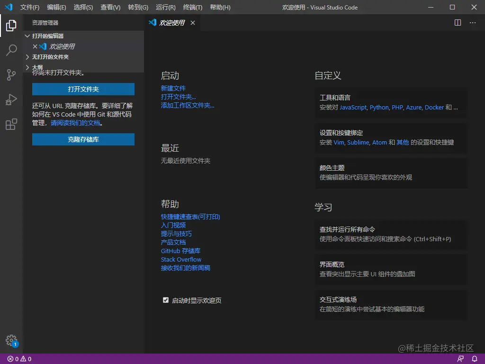
Task: Click the 设置和按键绑定 card heading
Action: 341,133
